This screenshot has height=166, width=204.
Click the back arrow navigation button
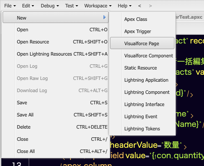[140, 6]
